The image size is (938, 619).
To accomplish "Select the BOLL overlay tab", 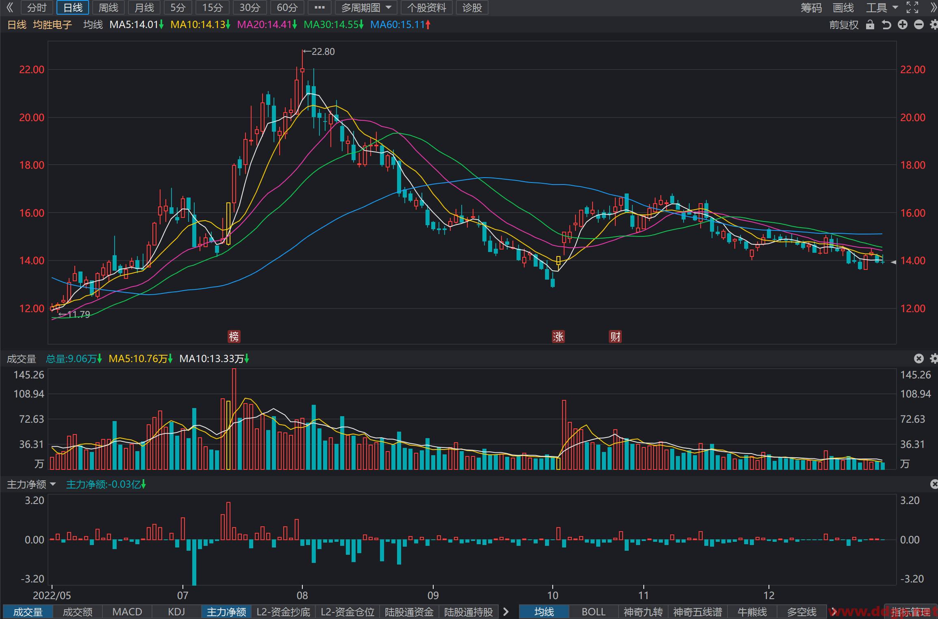I will pos(593,612).
